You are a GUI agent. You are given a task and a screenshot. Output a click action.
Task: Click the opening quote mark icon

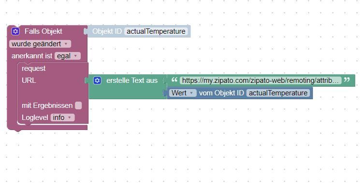coord(175,80)
